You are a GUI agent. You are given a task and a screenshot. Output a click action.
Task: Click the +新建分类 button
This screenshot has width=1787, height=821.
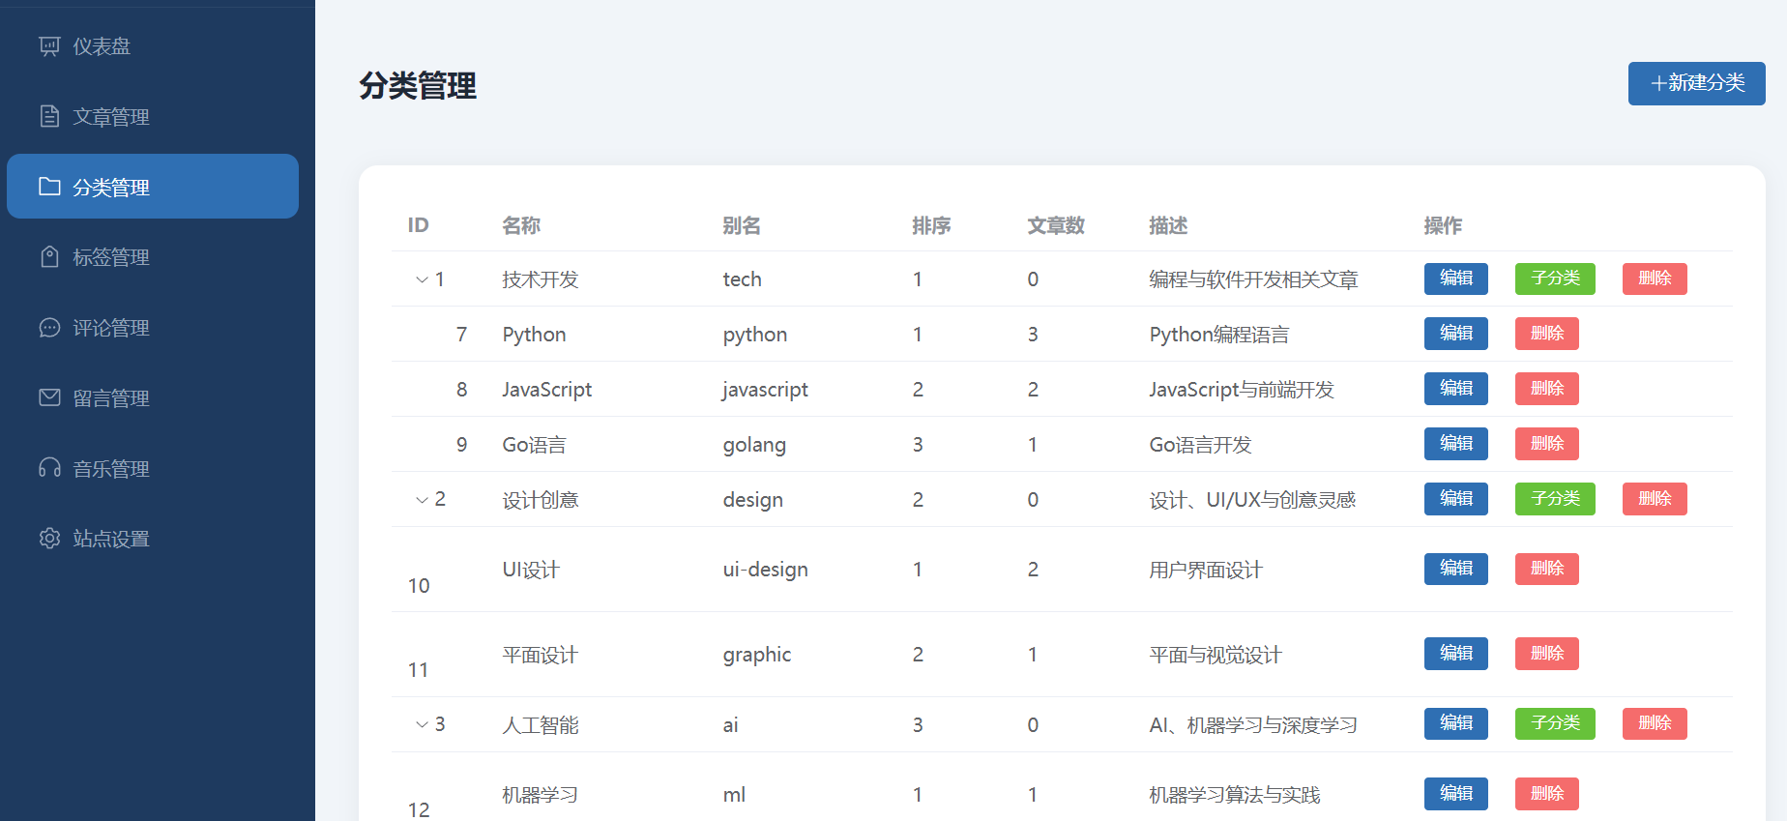(1696, 83)
